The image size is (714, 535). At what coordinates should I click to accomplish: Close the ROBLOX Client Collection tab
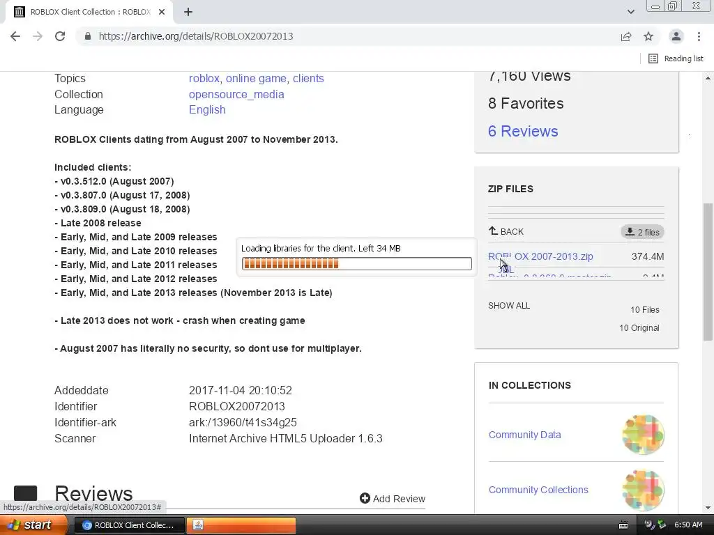162,12
